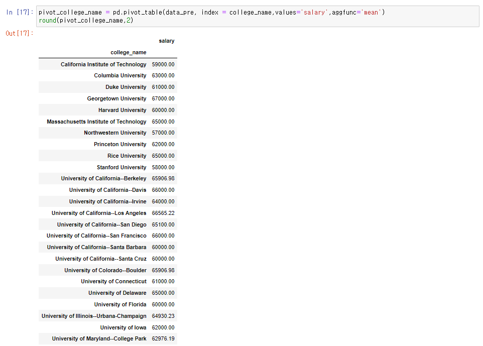This screenshot has width=483, height=346.
Task: Select University of California--Santa Barbara row label
Action: [x=96, y=248]
